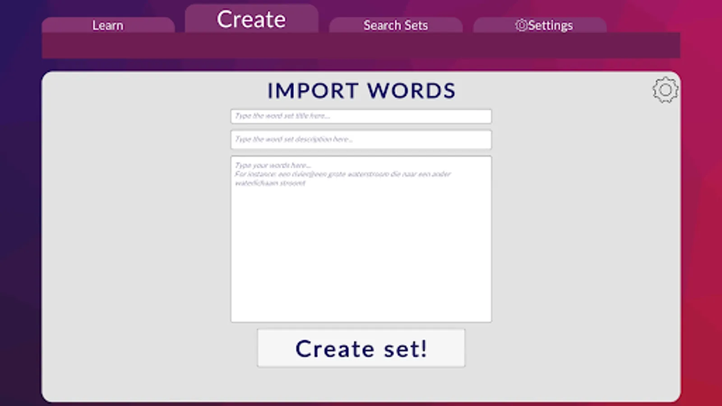Click the Create set! button
This screenshot has height=406, width=722.
pyautogui.click(x=361, y=348)
